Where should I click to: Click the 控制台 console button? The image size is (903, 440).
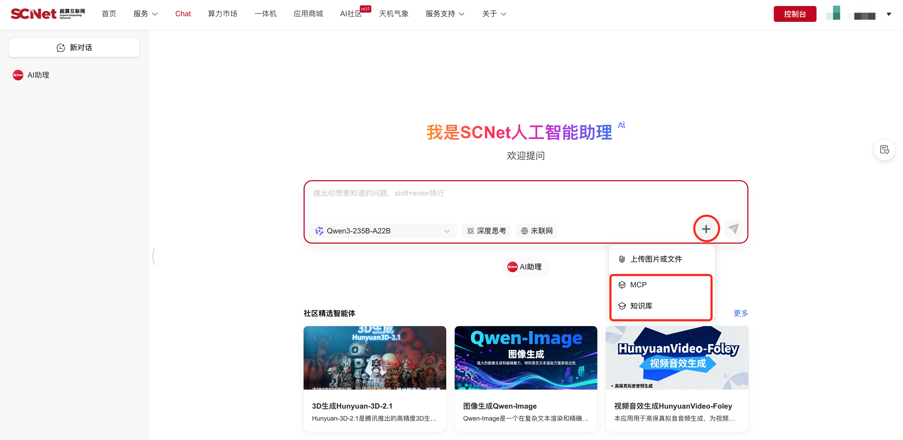(x=795, y=14)
